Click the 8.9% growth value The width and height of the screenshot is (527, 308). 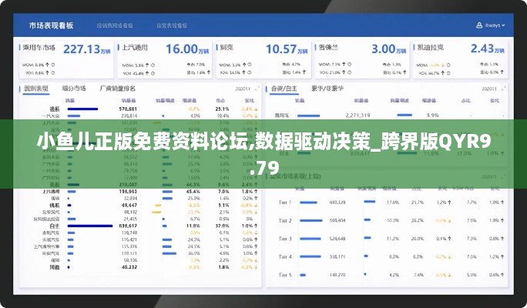(432, 115)
